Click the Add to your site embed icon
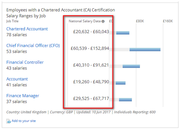The image size is (180, 130). [x=8, y=121]
